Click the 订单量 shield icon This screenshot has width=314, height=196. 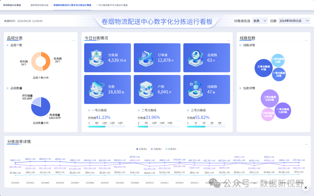(145, 58)
